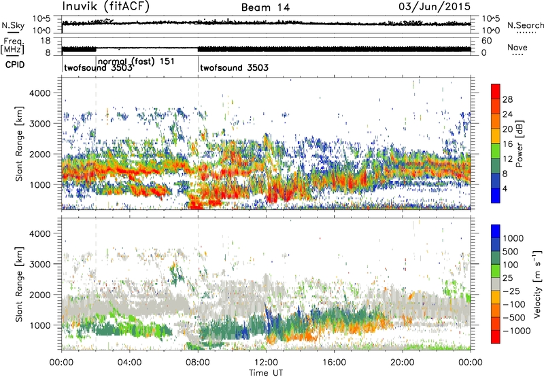The image size is (544, 377).
Task: Click the 'Inuvik (fitACF)' title text
Action: [106, 7]
